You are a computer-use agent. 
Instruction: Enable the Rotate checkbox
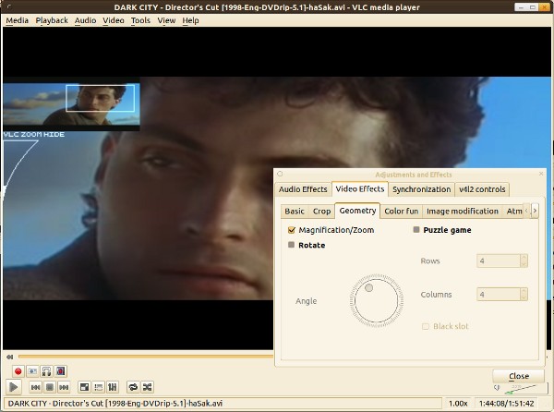[291, 245]
